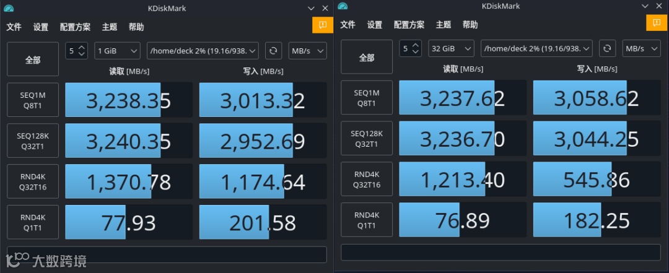Click read result 1,213.40 in right window
Screen dimensions: 669x273
pyautogui.click(x=463, y=179)
